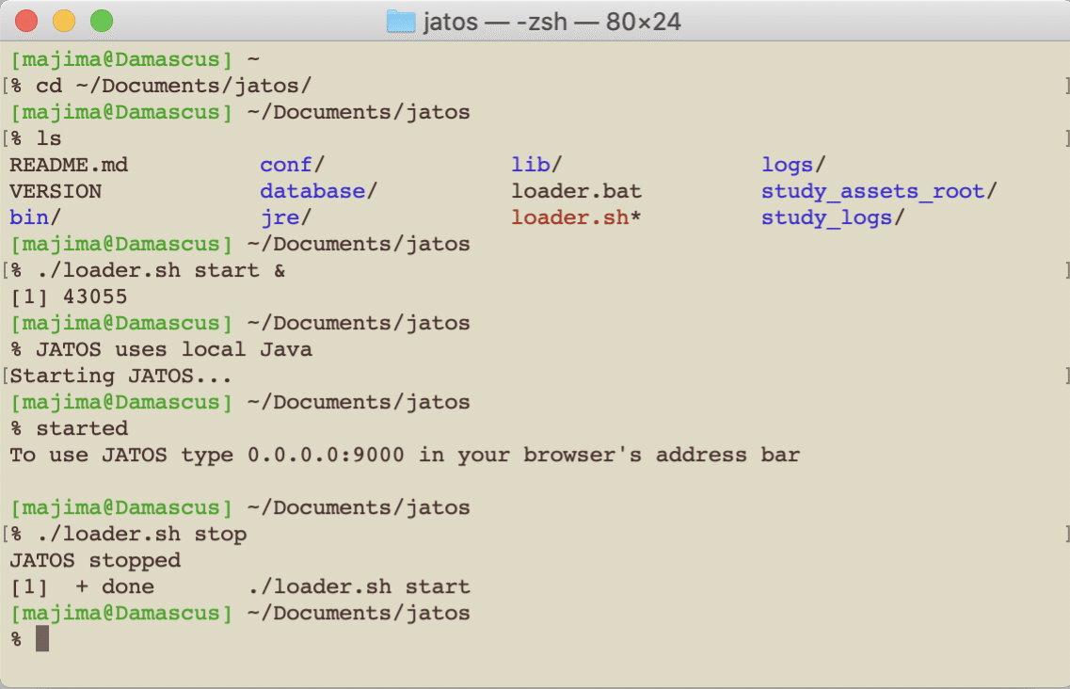This screenshot has height=689, width=1070.
Task: Click the 'study_logs/' directory name
Action: (833, 218)
